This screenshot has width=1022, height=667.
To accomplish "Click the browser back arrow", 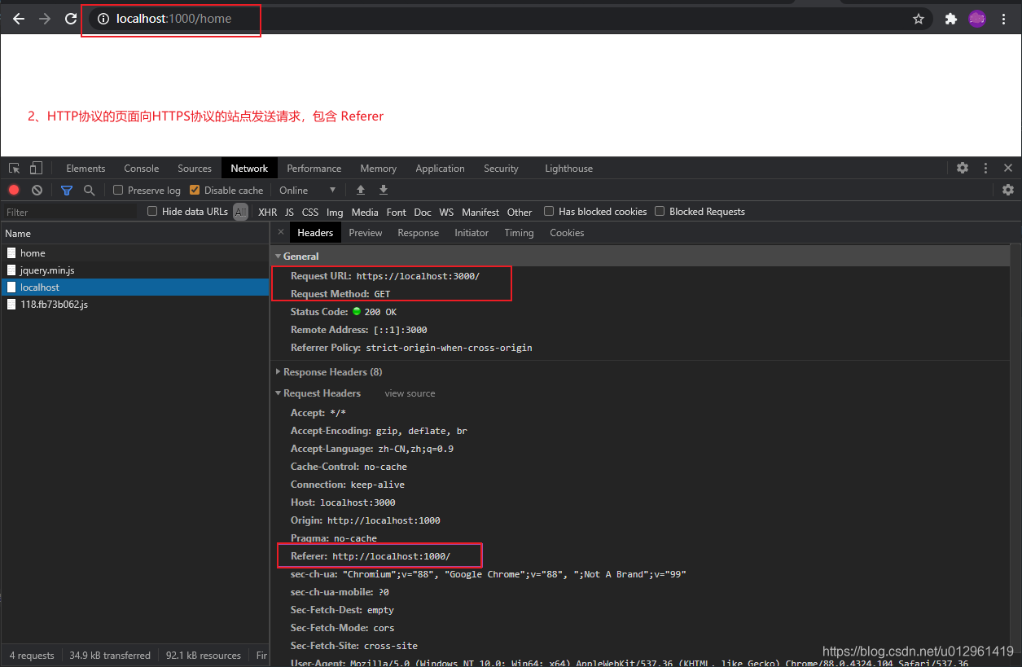I will pyautogui.click(x=19, y=19).
